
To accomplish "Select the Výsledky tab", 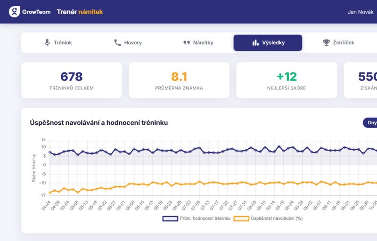I will tap(268, 42).
